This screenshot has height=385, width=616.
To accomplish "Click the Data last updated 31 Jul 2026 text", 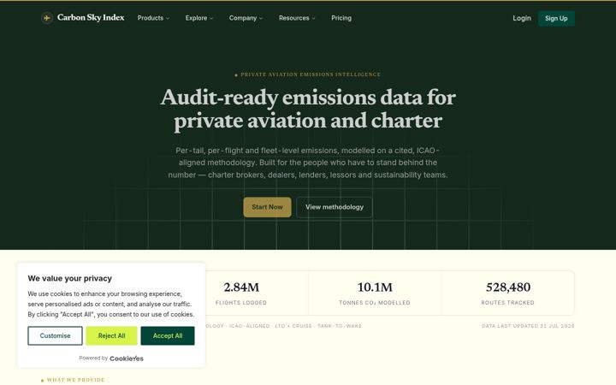I will (x=528, y=326).
